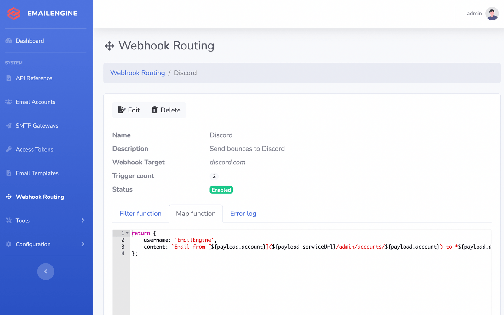Collapse the code fold triangle on line 1
This screenshot has width=504, height=315.
point(127,233)
